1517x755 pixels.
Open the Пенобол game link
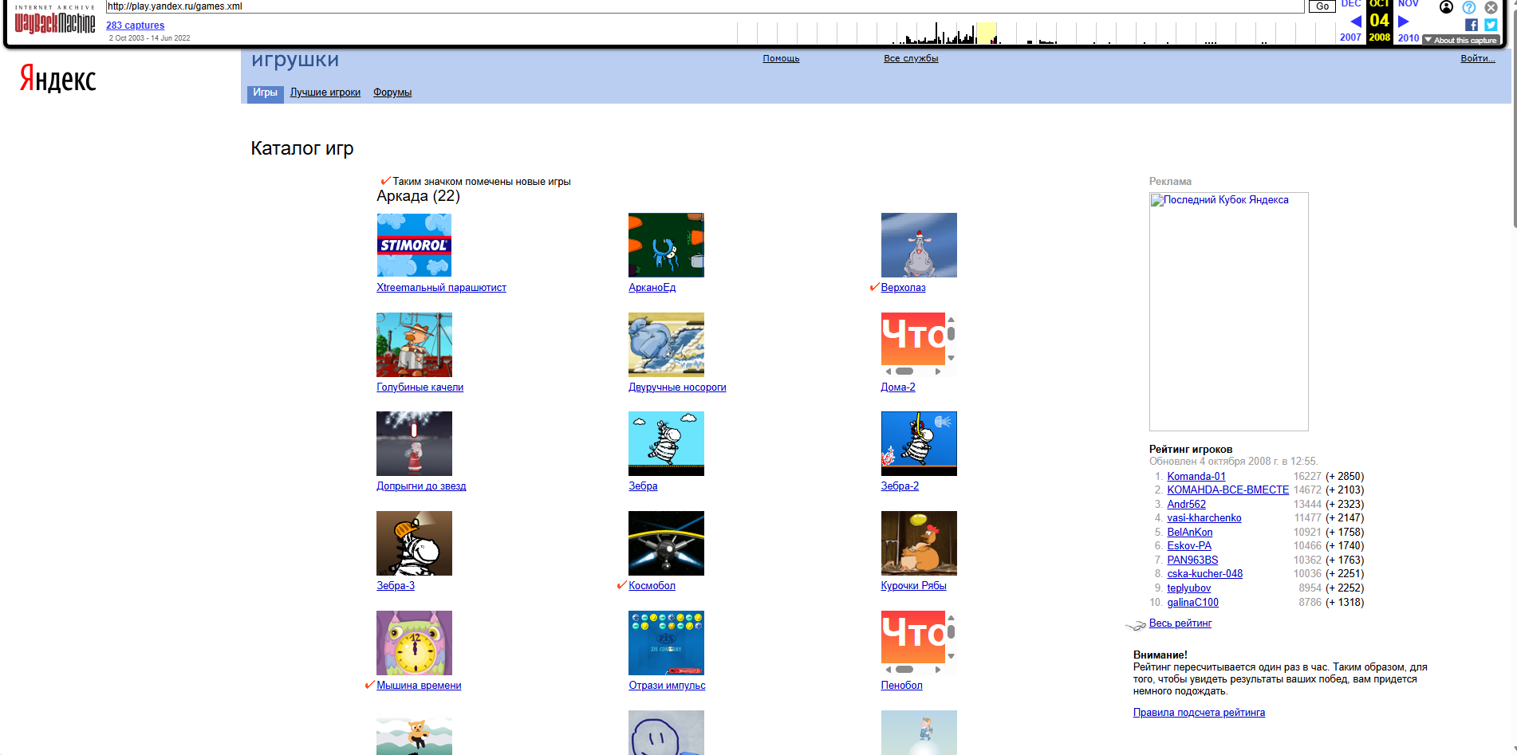(x=901, y=686)
